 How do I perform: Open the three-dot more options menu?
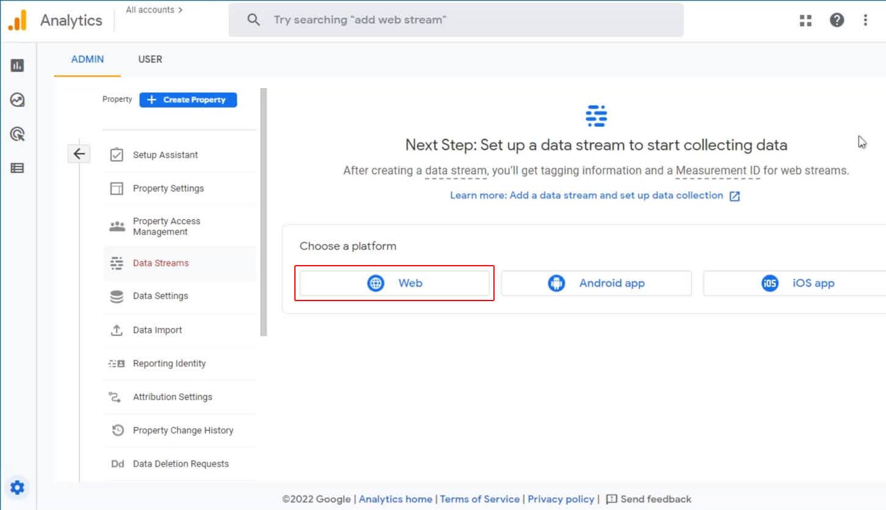point(865,20)
